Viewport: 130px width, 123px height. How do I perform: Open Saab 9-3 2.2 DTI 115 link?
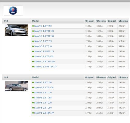(x=44, y=51)
